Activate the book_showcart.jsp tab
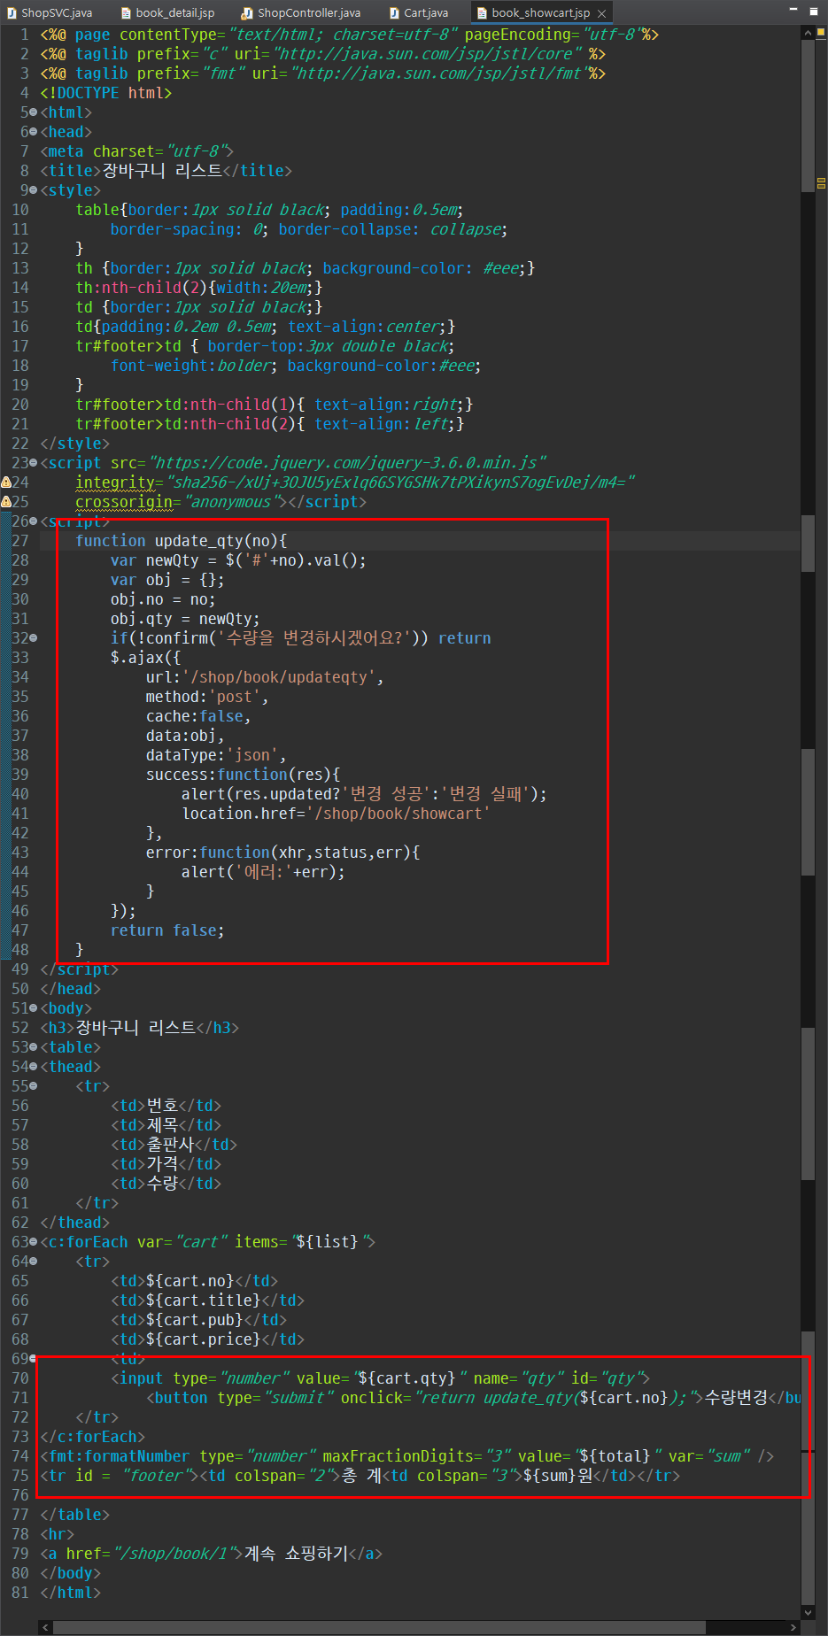 click(540, 12)
